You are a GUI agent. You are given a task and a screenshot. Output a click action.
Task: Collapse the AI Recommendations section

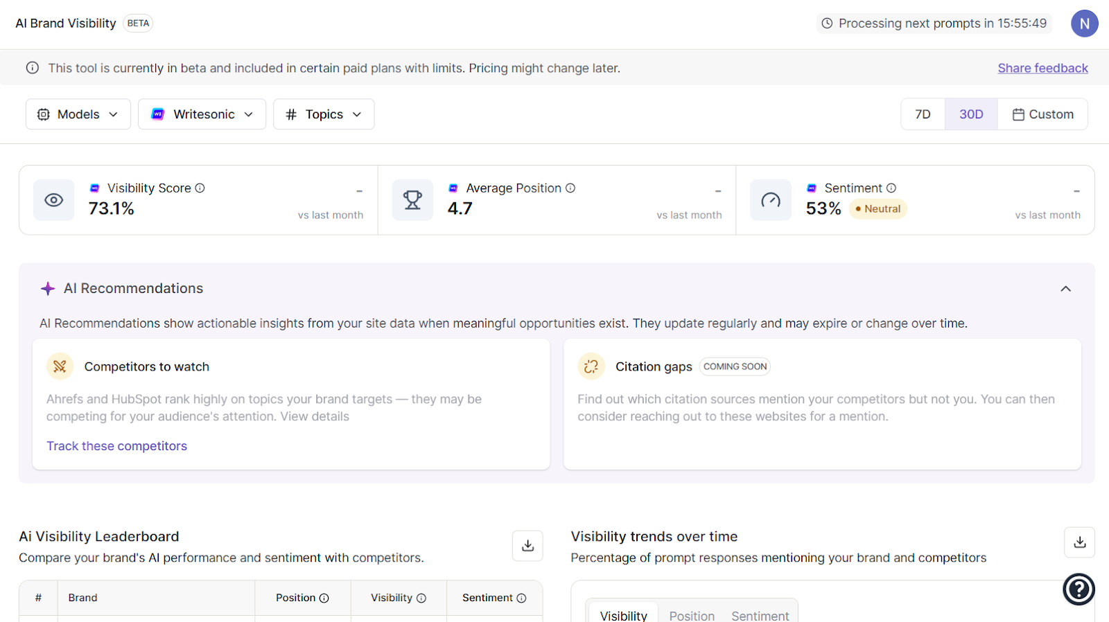[1066, 289]
